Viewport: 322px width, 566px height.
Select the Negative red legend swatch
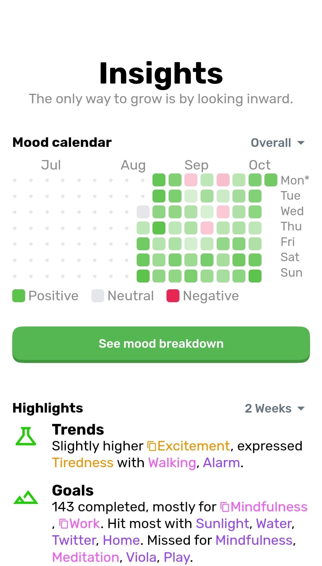[x=173, y=296]
